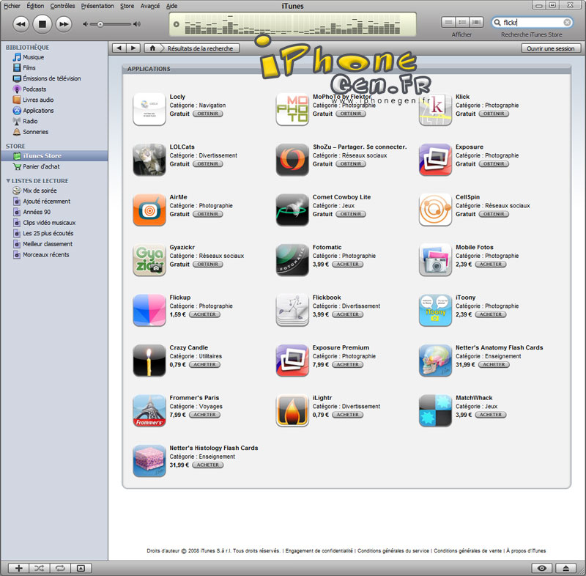Open the Gyazickr app icon
This screenshot has height=576, width=586.
149,259
